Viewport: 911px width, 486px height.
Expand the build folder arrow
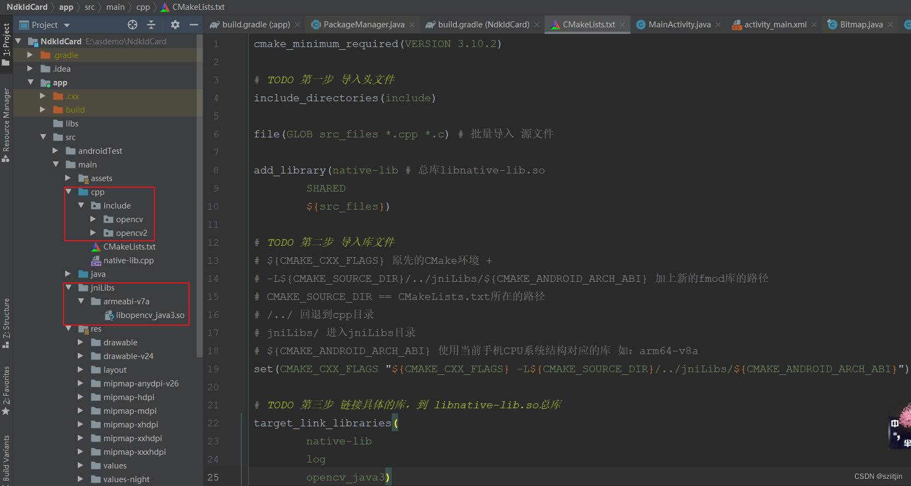pos(43,109)
